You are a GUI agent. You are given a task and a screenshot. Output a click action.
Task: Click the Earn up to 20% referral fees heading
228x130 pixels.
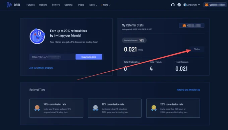point(68,33)
